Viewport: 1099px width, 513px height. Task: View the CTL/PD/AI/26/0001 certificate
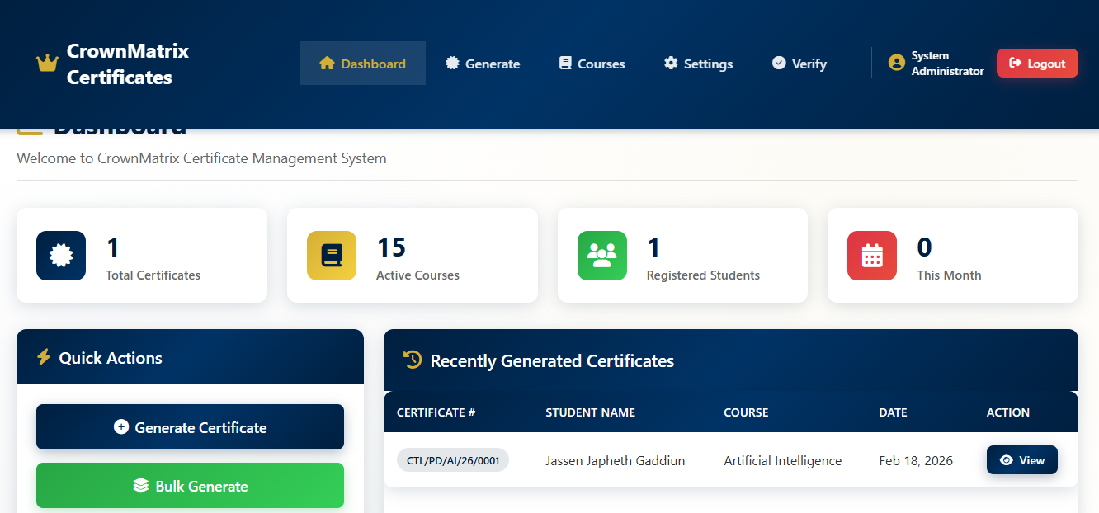coord(1021,460)
